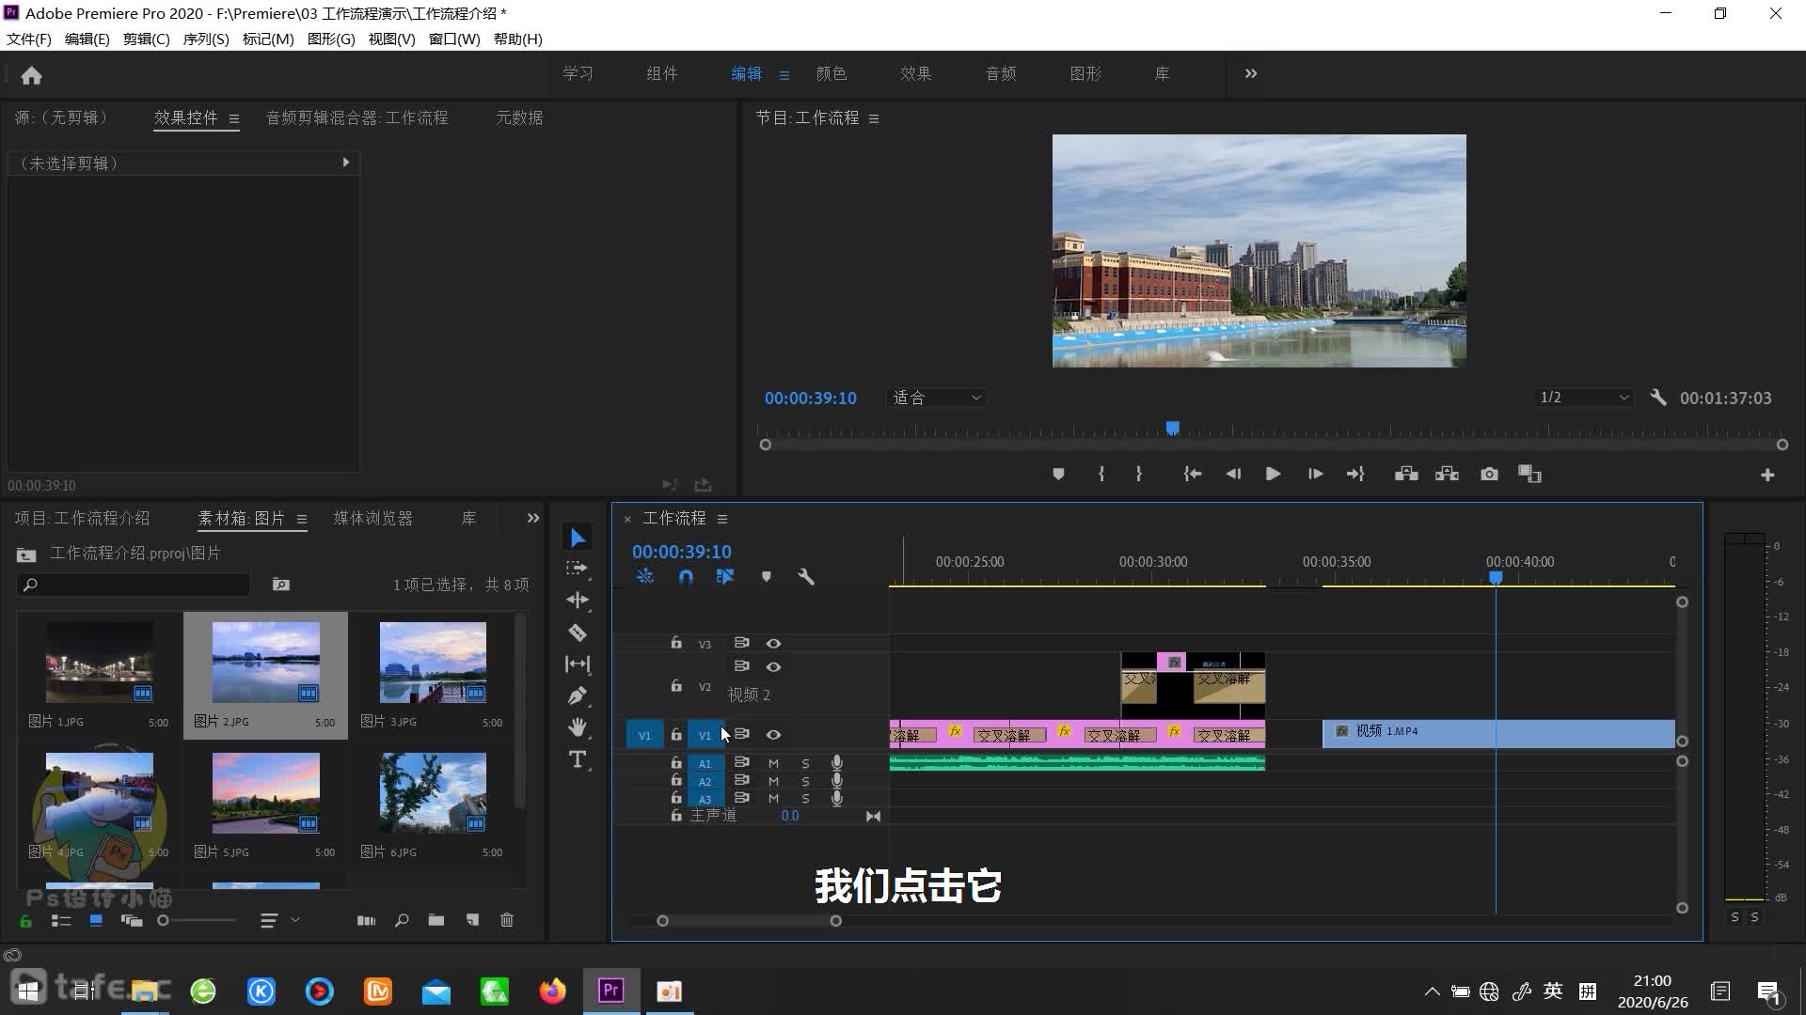
Task: Open playback resolution 1/2 dropdown
Action: (1584, 398)
